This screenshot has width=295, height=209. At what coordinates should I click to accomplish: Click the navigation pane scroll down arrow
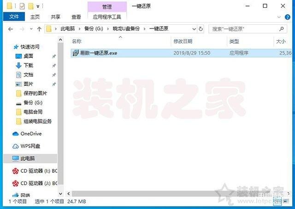point(60,193)
